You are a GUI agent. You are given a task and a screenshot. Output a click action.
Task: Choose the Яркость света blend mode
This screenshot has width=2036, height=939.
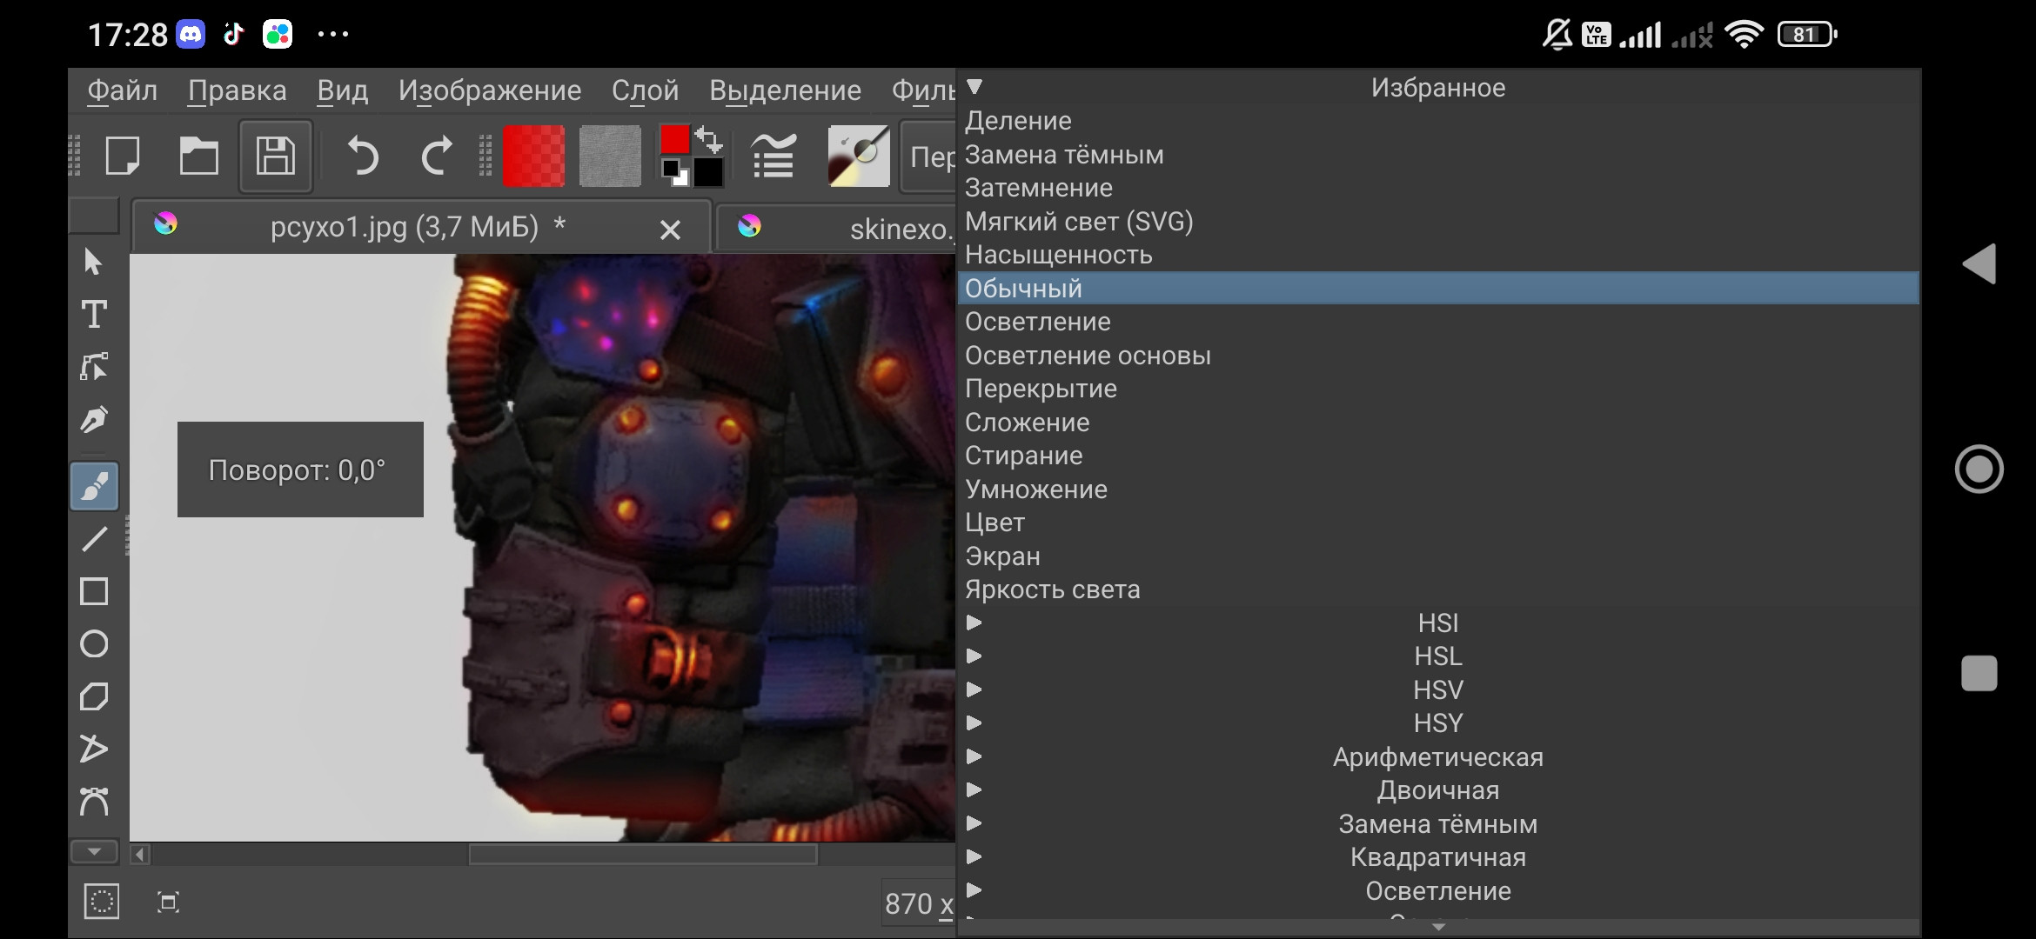[x=1438, y=589]
